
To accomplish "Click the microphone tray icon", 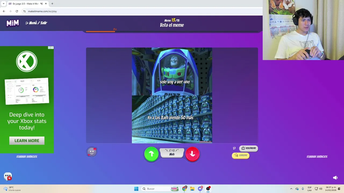I will [303, 189].
